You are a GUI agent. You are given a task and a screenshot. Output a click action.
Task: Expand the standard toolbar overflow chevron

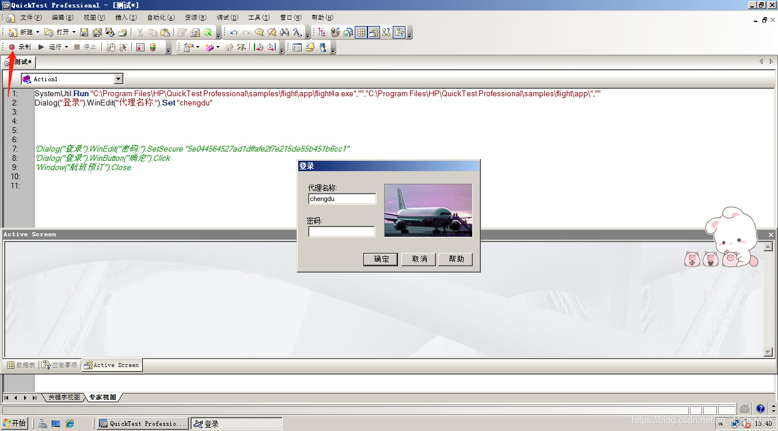[218, 35]
